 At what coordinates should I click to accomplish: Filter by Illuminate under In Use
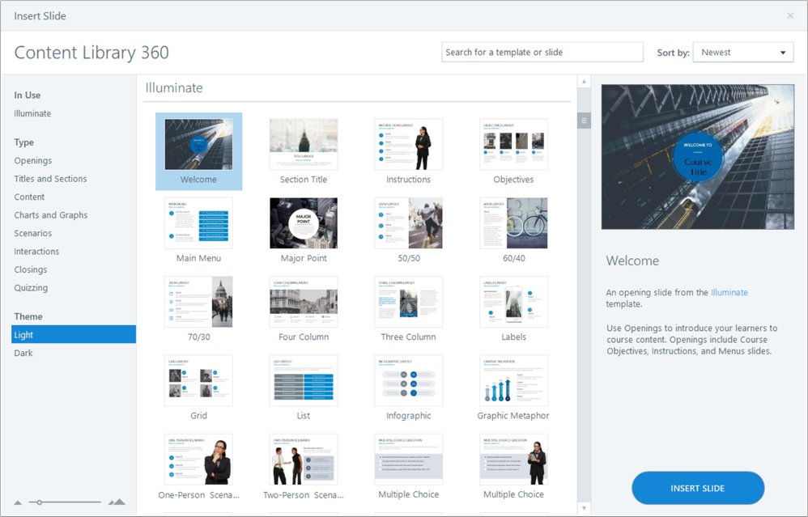click(x=32, y=113)
